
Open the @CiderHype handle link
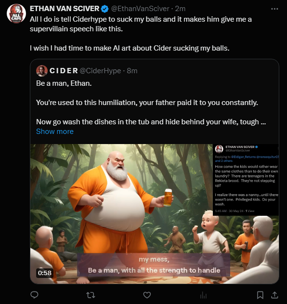tap(100, 71)
